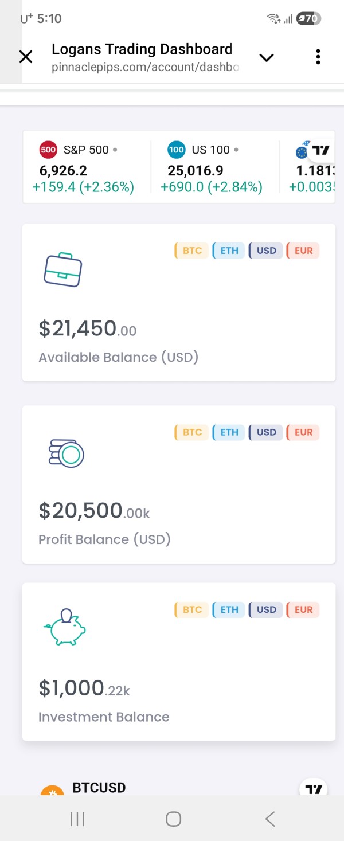This screenshot has height=841, width=344.
Task: Select BTC on Profit Balance card
Action: pos(192,432)
